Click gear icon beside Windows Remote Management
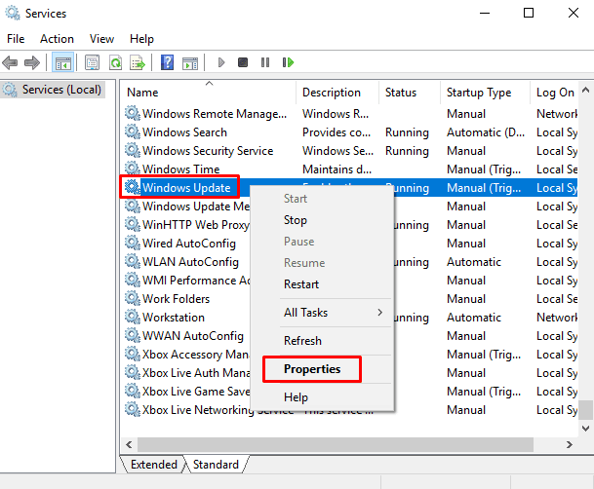Viewport: 594px width, 489px height. click(x=133, y=113)
